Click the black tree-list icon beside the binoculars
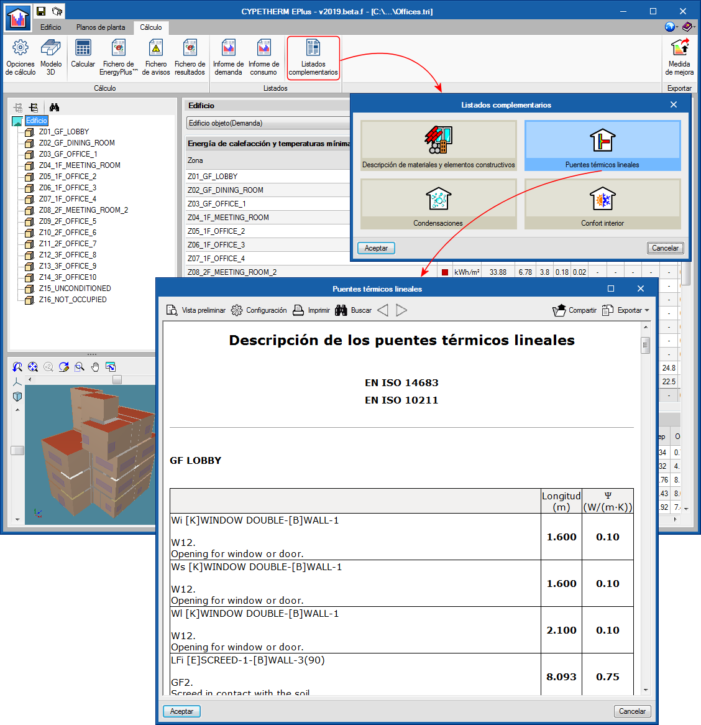The width and height of the screenshot is (701, 725). (x=34, y=108)
